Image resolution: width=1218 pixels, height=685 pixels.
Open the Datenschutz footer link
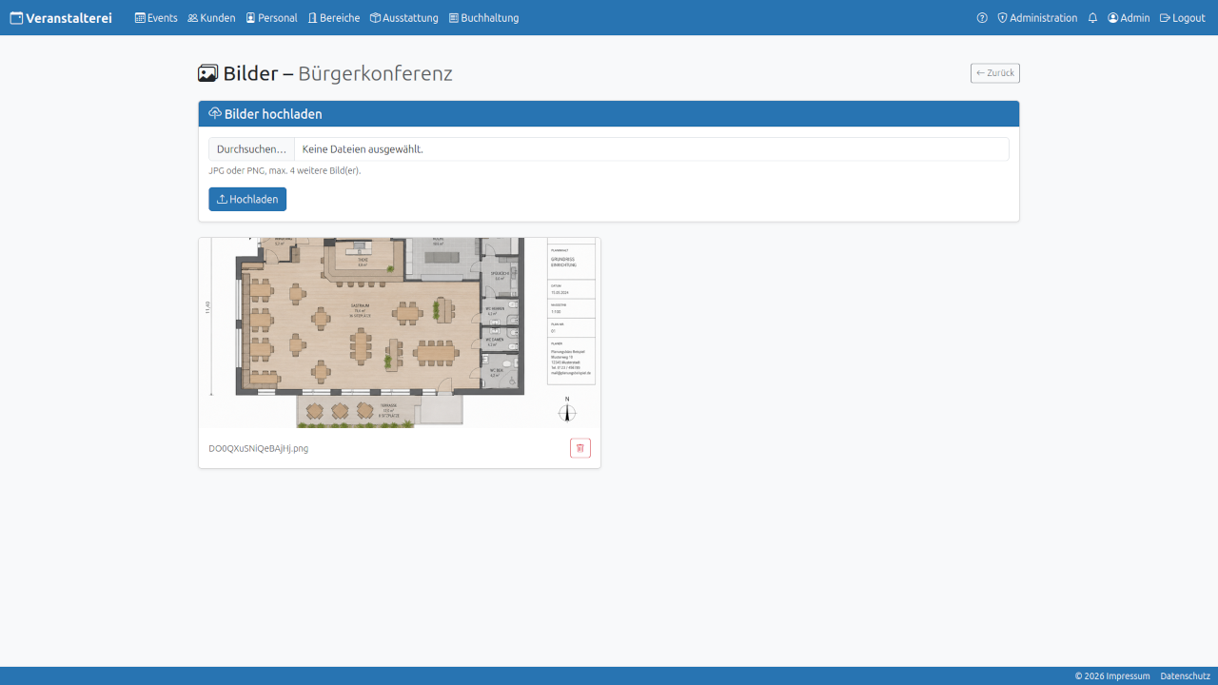[1185, 676]
